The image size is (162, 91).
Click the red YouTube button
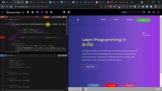(112, 85)
